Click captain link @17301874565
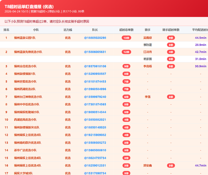This screenshot has width=208, height=175. point(95,104)
